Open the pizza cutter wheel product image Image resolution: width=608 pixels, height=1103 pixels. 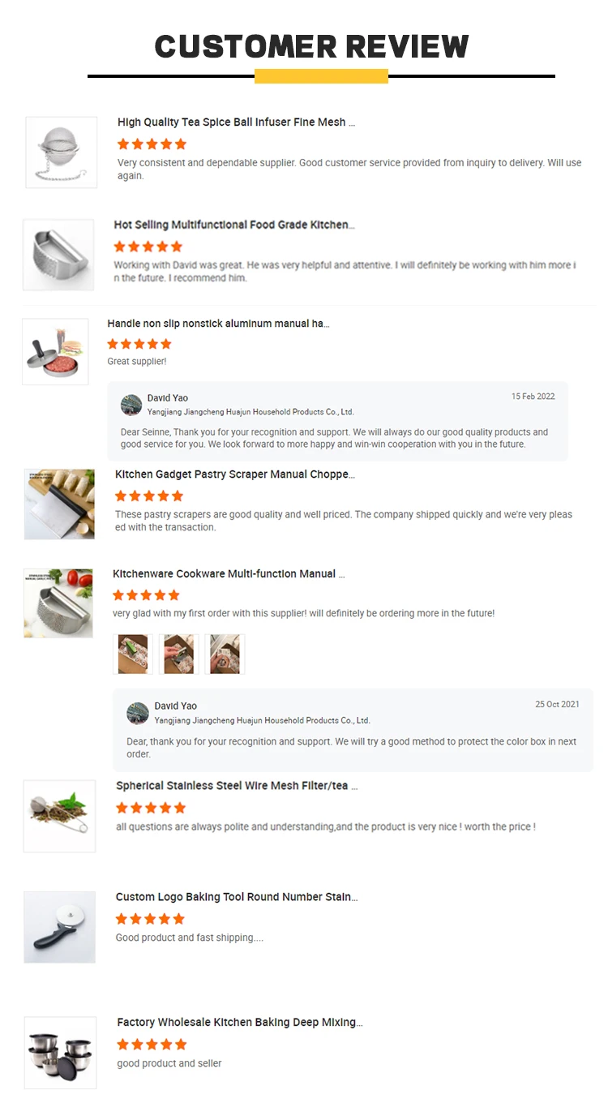coord(59,927)
